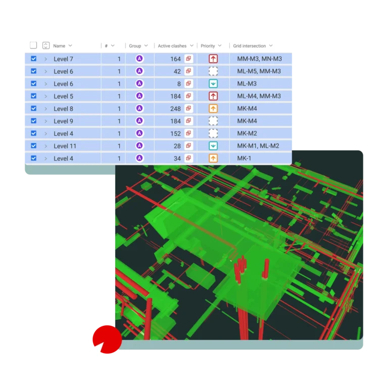
Task: Click the purple group A badge on Level 5
Action: [139, 96]
